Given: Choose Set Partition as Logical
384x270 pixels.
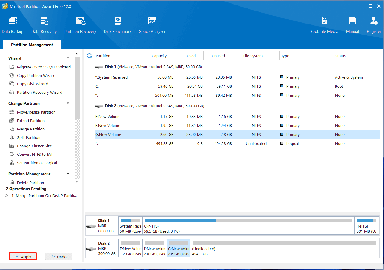Looking at the screenshot, I should [33, 163].
